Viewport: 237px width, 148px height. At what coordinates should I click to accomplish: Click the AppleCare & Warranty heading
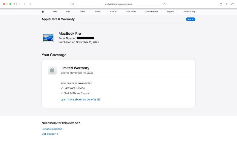[x=58, y=19]
